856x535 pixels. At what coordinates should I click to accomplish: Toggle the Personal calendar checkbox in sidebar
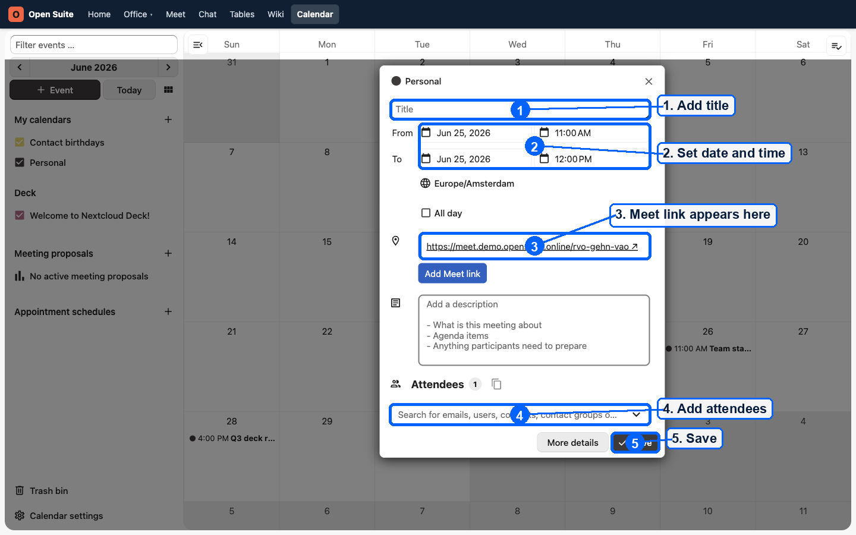pos(20,162)
